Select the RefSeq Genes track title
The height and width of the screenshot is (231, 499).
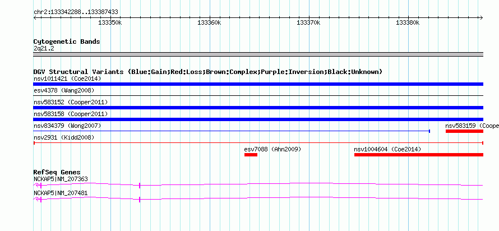(57, 173)
